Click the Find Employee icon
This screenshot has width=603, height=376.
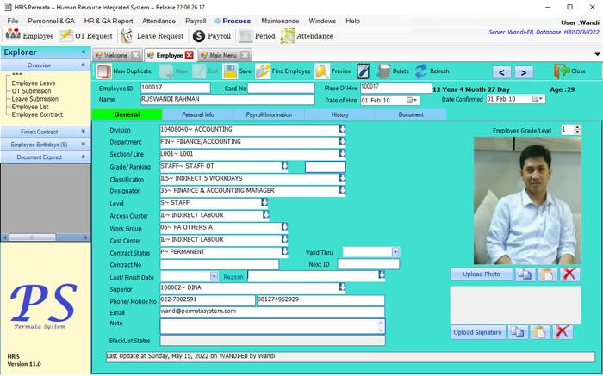264,71
